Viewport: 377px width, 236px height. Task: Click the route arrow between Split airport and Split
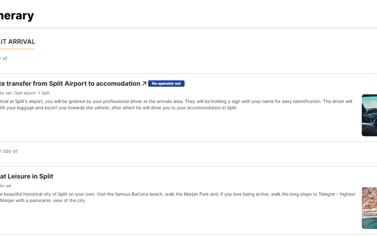(x=39, y=93)
